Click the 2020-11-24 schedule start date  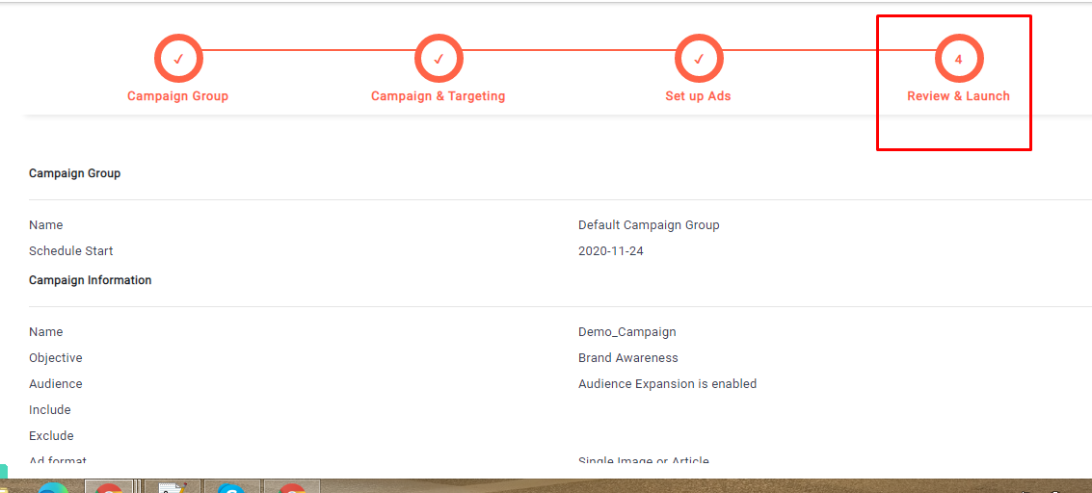[610, 251]
